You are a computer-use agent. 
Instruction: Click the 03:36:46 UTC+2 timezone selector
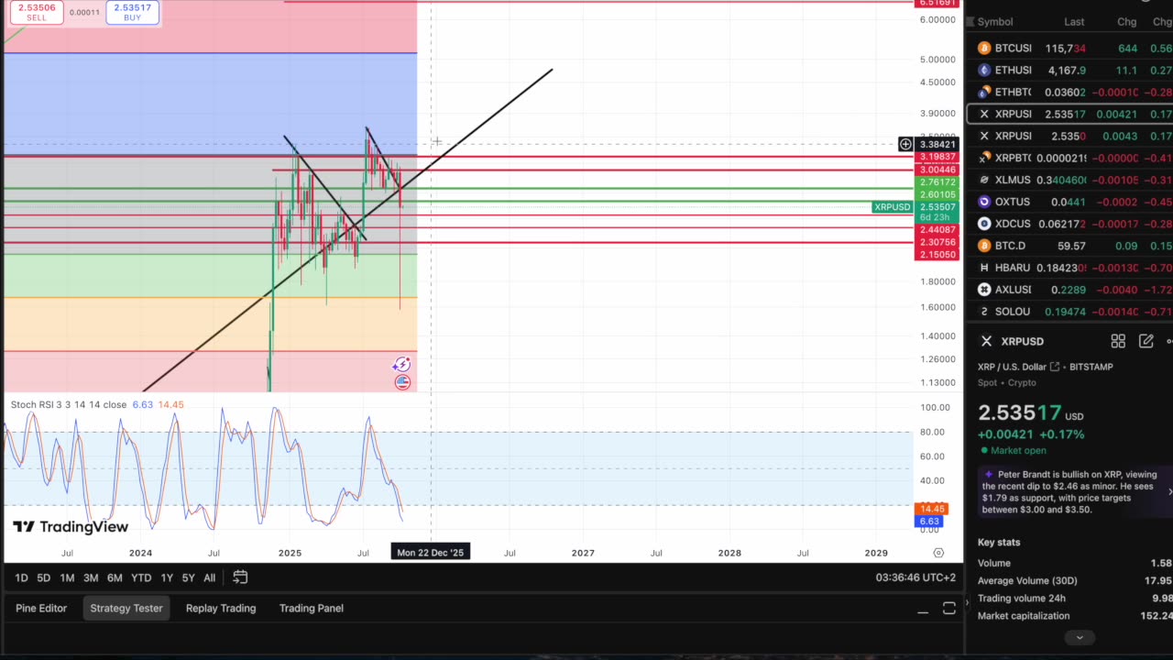pyautogui.click(x=915, y=577)
